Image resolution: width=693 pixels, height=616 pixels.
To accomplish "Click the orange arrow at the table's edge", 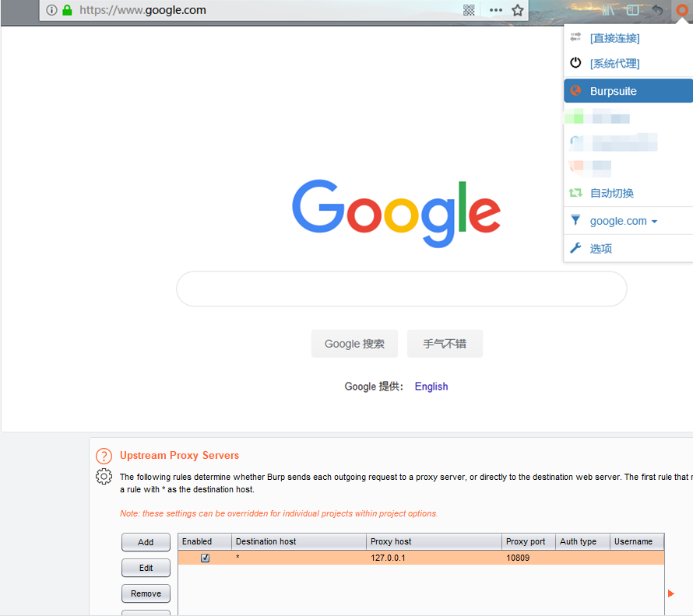I will [671, 593].
